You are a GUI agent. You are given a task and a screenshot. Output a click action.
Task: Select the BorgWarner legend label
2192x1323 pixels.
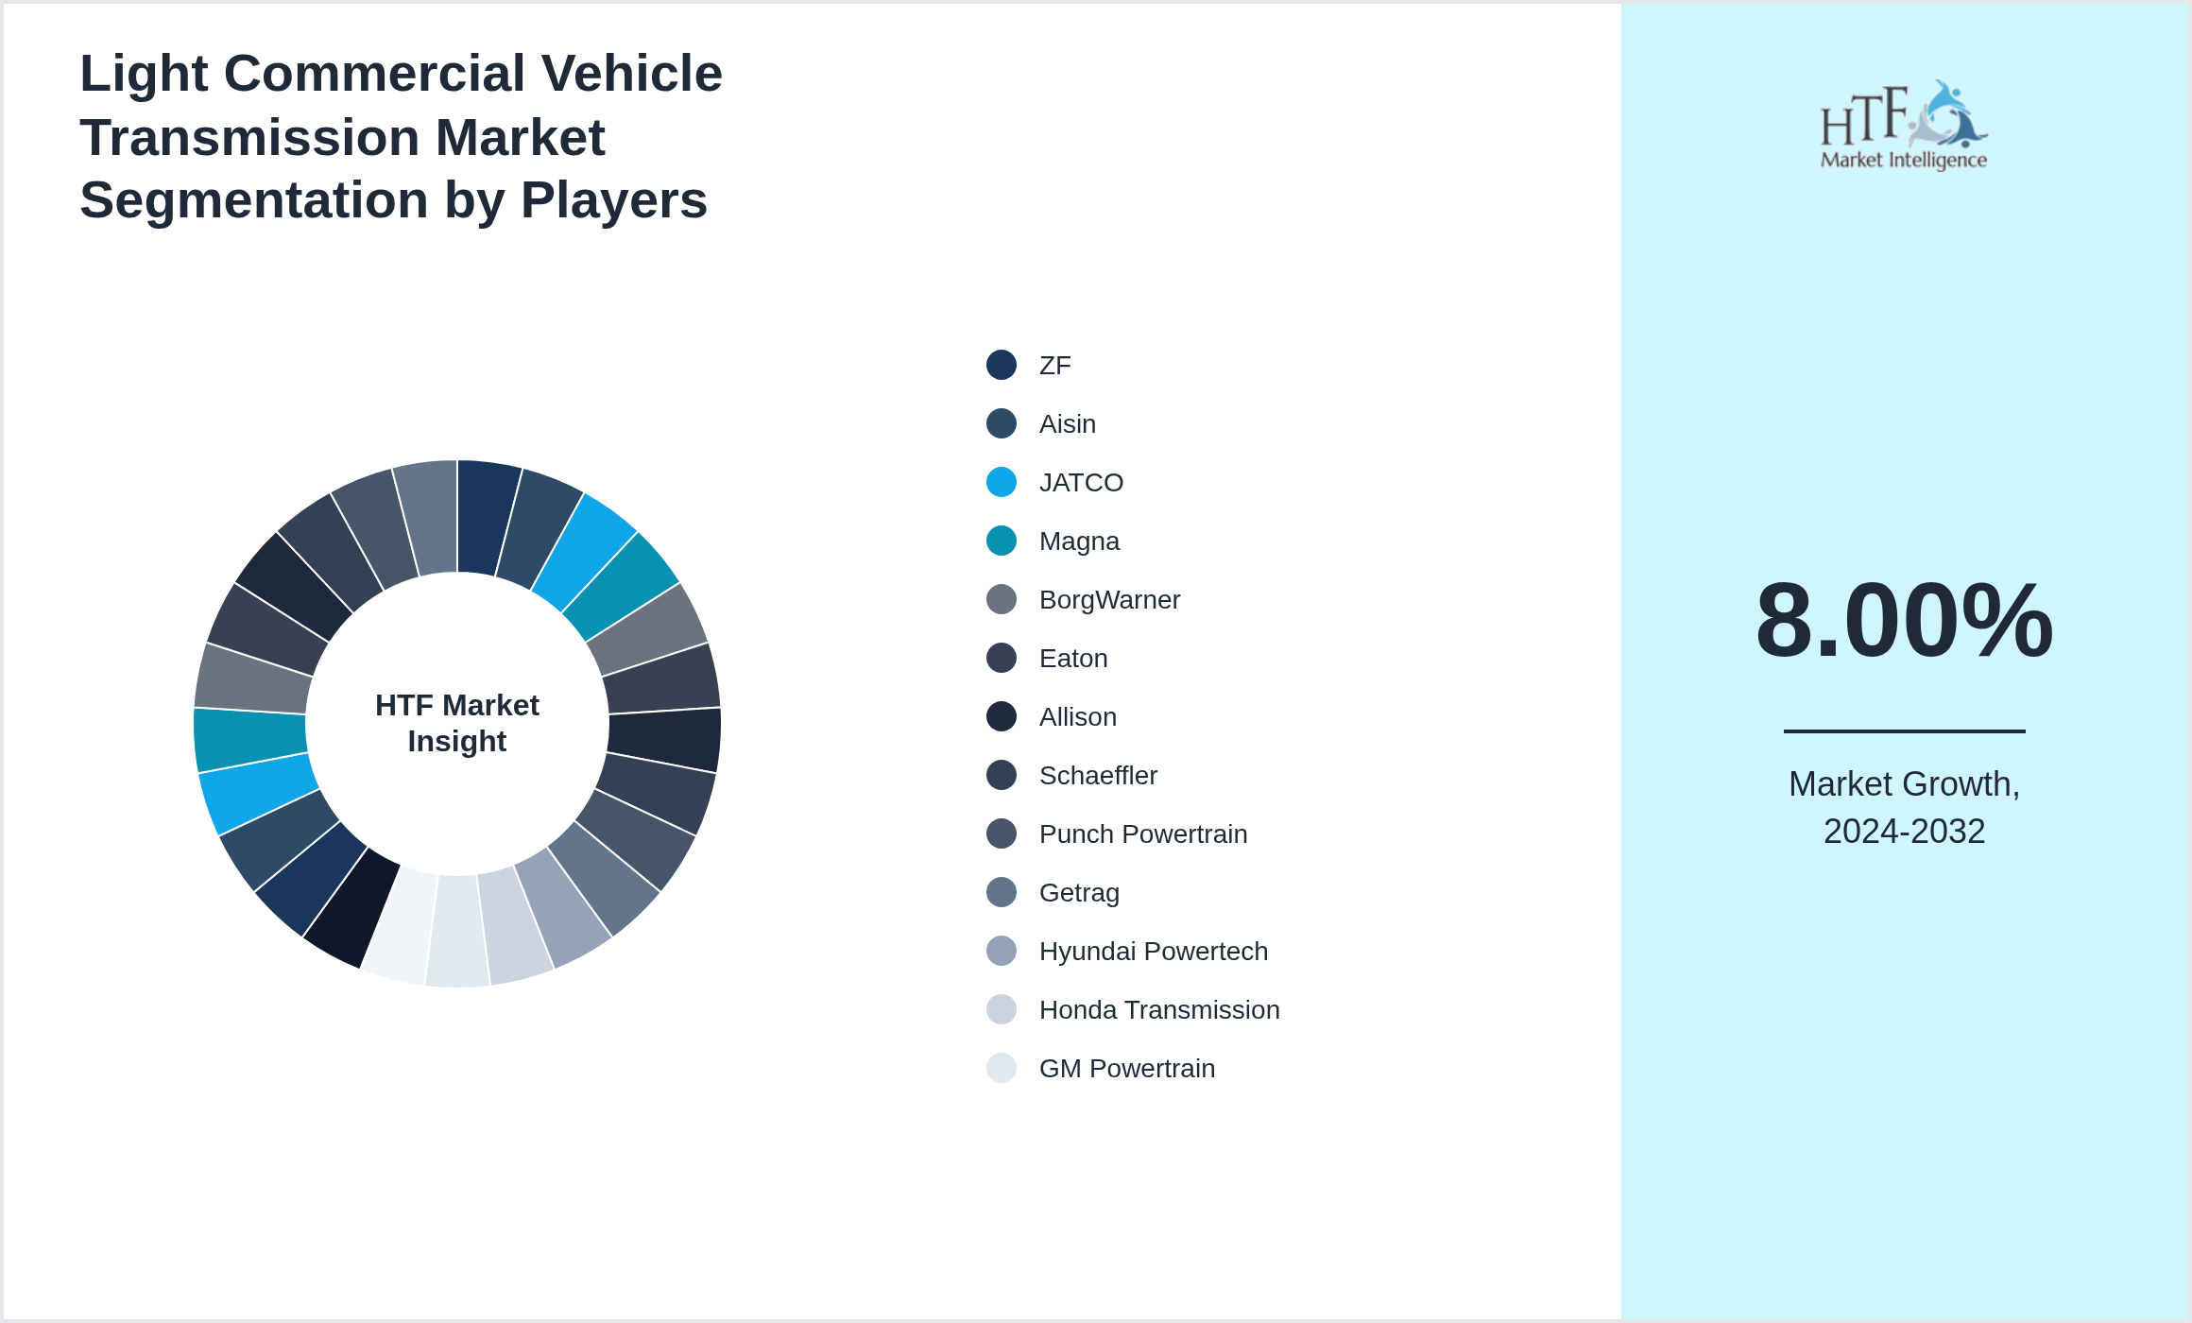click(x=1109, y=600)
